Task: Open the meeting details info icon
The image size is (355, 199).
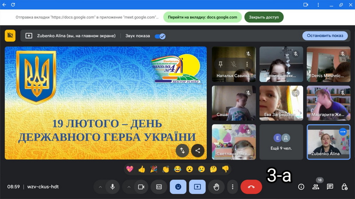Action: [301, 187]
